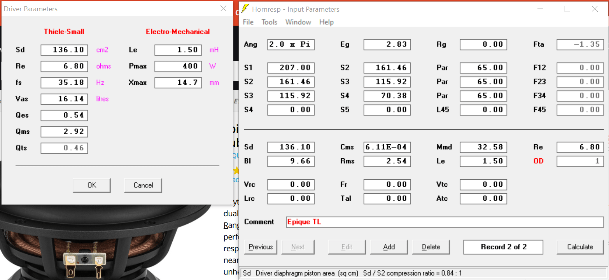Open the Help menu in Hornresp
The height and width of the screenshot is (280, 609).
coord(327,22)
